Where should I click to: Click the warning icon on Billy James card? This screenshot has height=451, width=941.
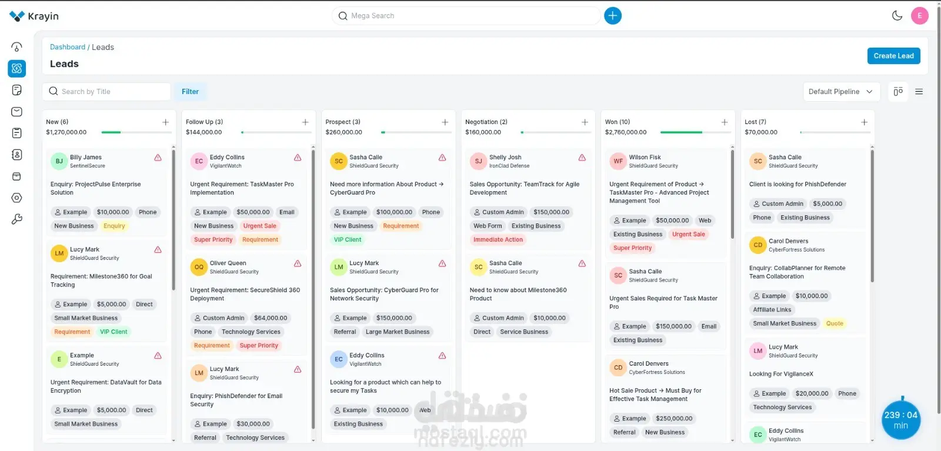[x=158, y=158]
